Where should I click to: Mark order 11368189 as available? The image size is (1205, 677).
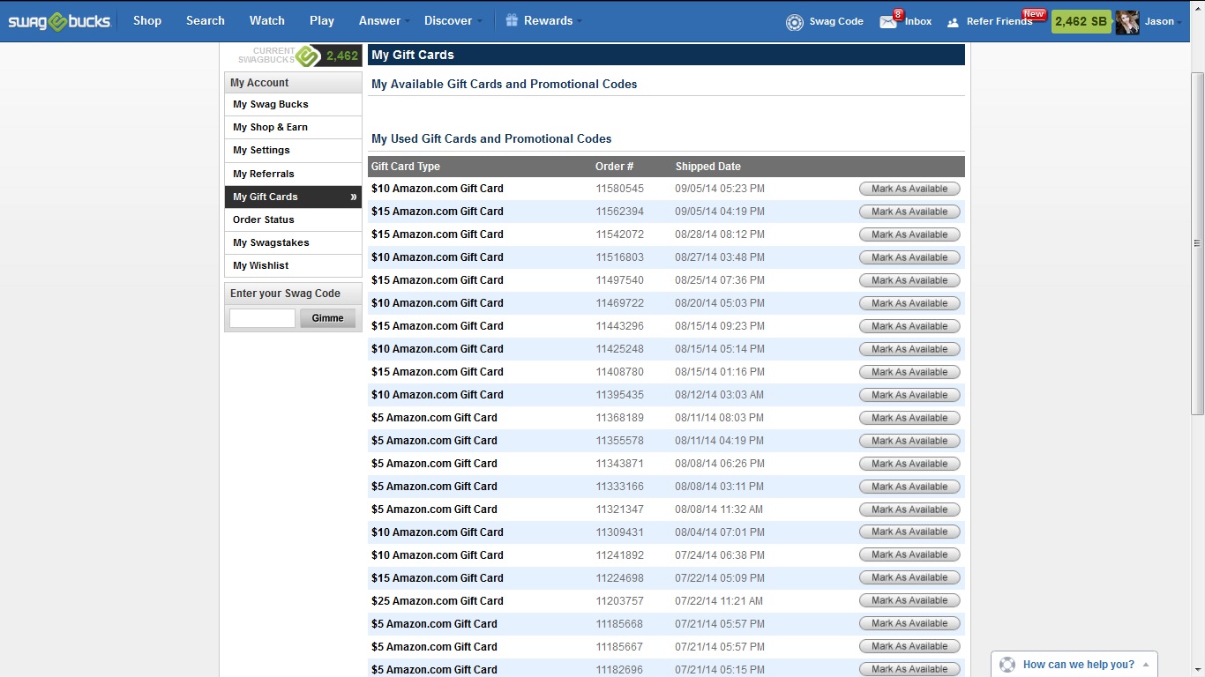pyautogui.click(x=909, y=418)
